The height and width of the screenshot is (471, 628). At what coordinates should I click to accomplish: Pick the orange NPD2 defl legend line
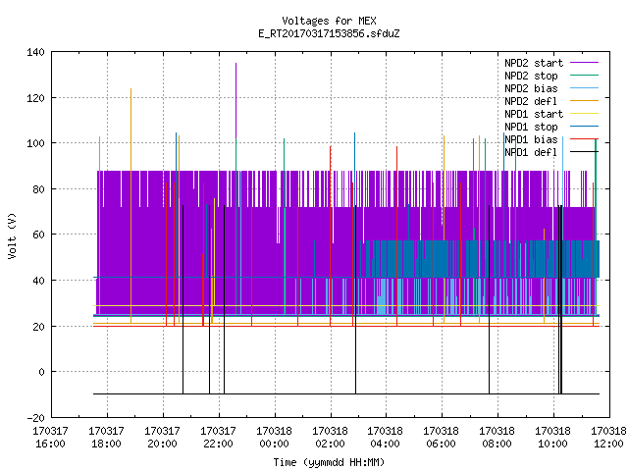[x=584, y=101]
